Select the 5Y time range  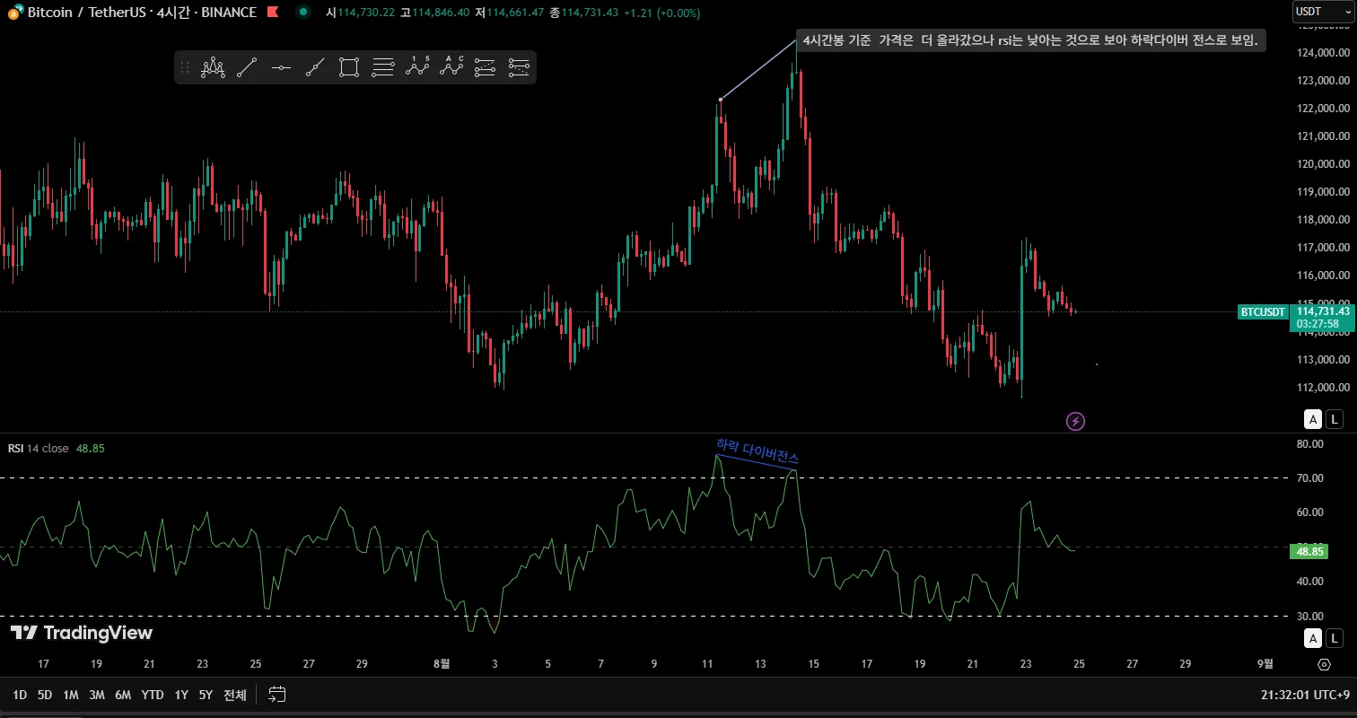(206, 695)
